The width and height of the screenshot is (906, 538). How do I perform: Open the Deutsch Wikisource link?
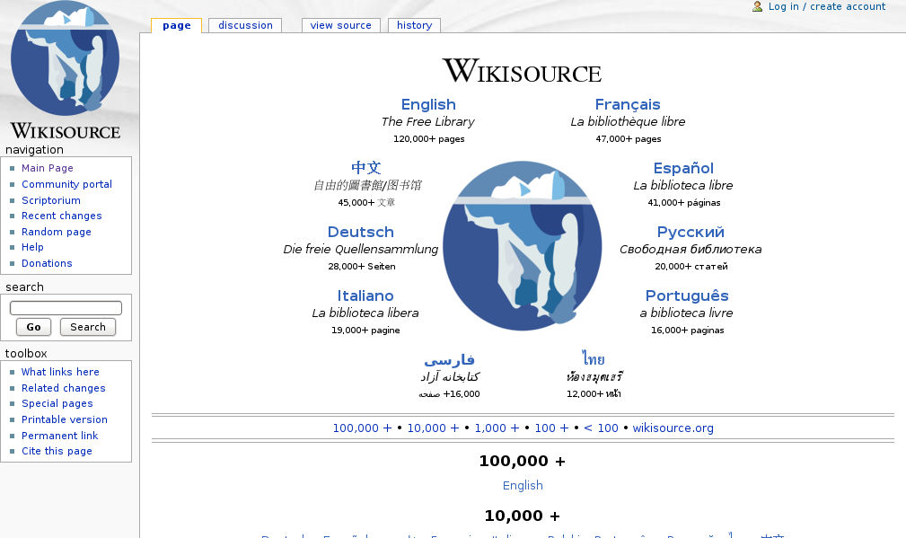[361, 233]
